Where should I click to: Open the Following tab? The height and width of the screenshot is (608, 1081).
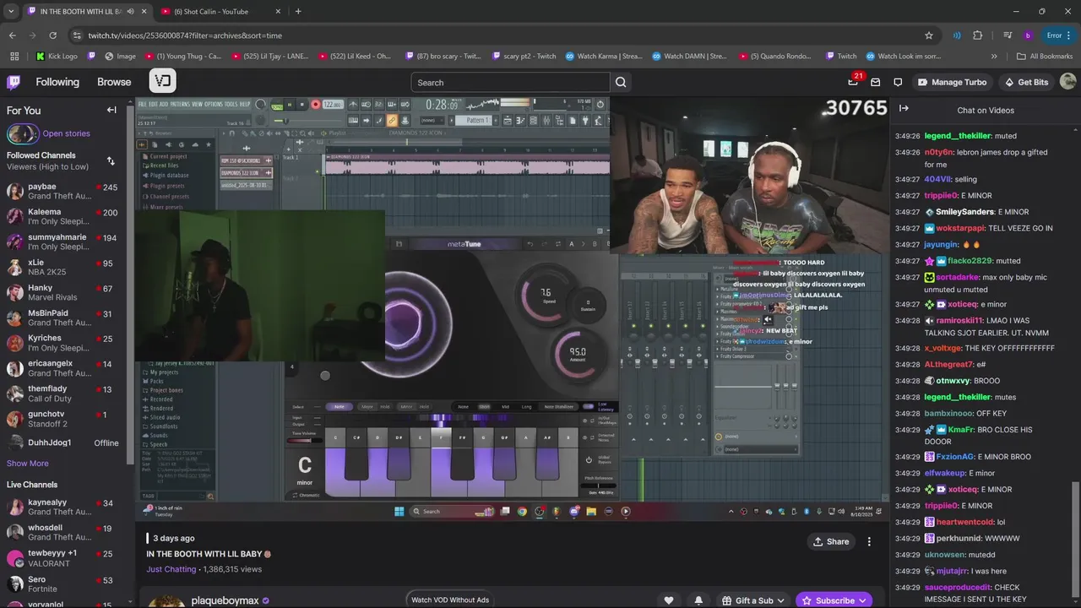tap(57, 82)
